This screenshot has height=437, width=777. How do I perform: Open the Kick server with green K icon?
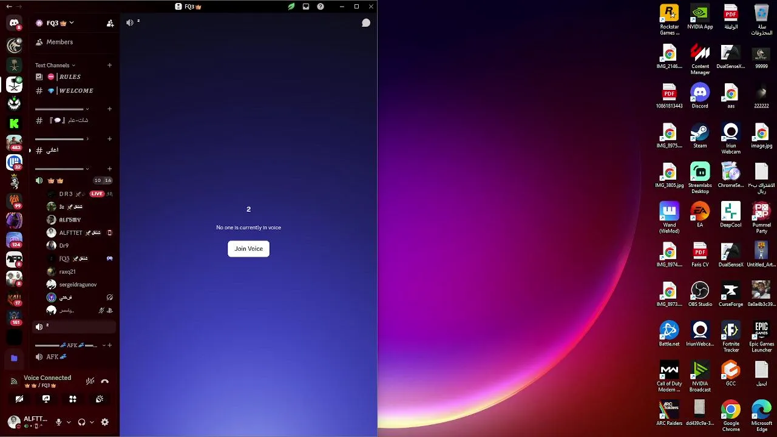[x=14, y=123]
